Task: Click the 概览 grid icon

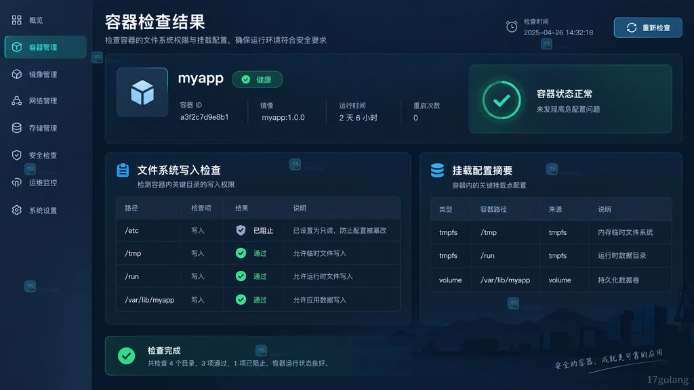Action: 16,20
